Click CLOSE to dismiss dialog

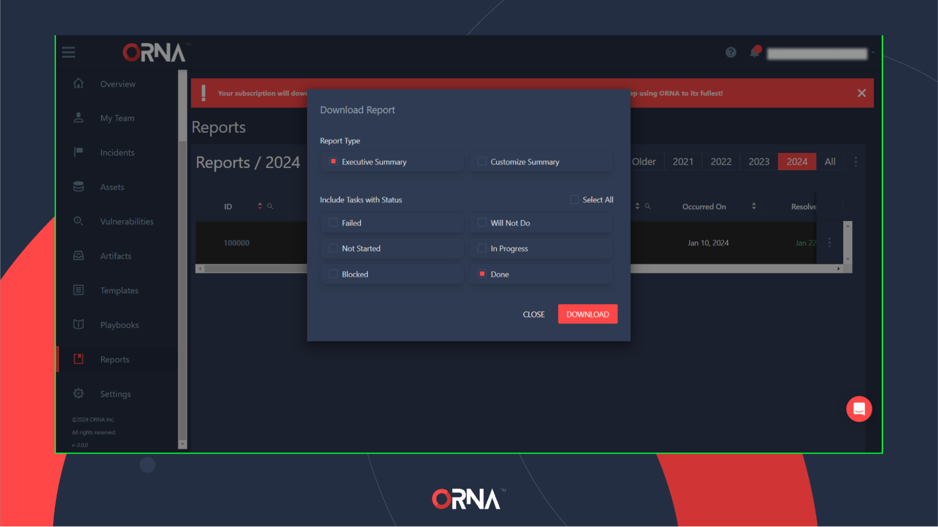534,314
